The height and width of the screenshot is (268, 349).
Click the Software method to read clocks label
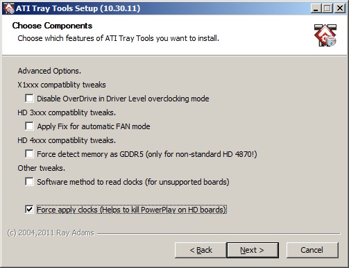[x=133, y=182]
